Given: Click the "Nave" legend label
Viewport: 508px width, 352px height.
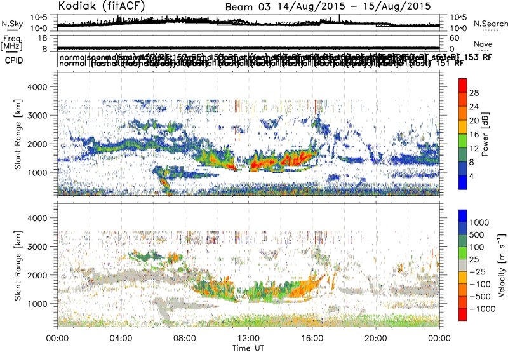Looking at the screenshot, I should click(x=483, y=44).
